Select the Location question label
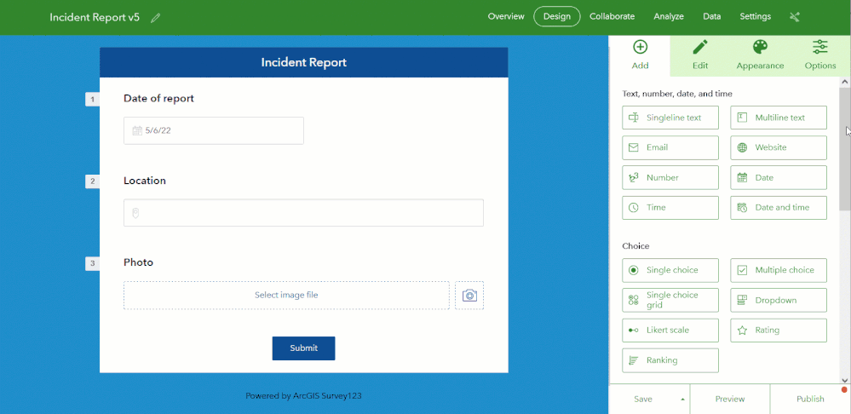This screenshot has width=851, height=414. [x=145, y=181]
